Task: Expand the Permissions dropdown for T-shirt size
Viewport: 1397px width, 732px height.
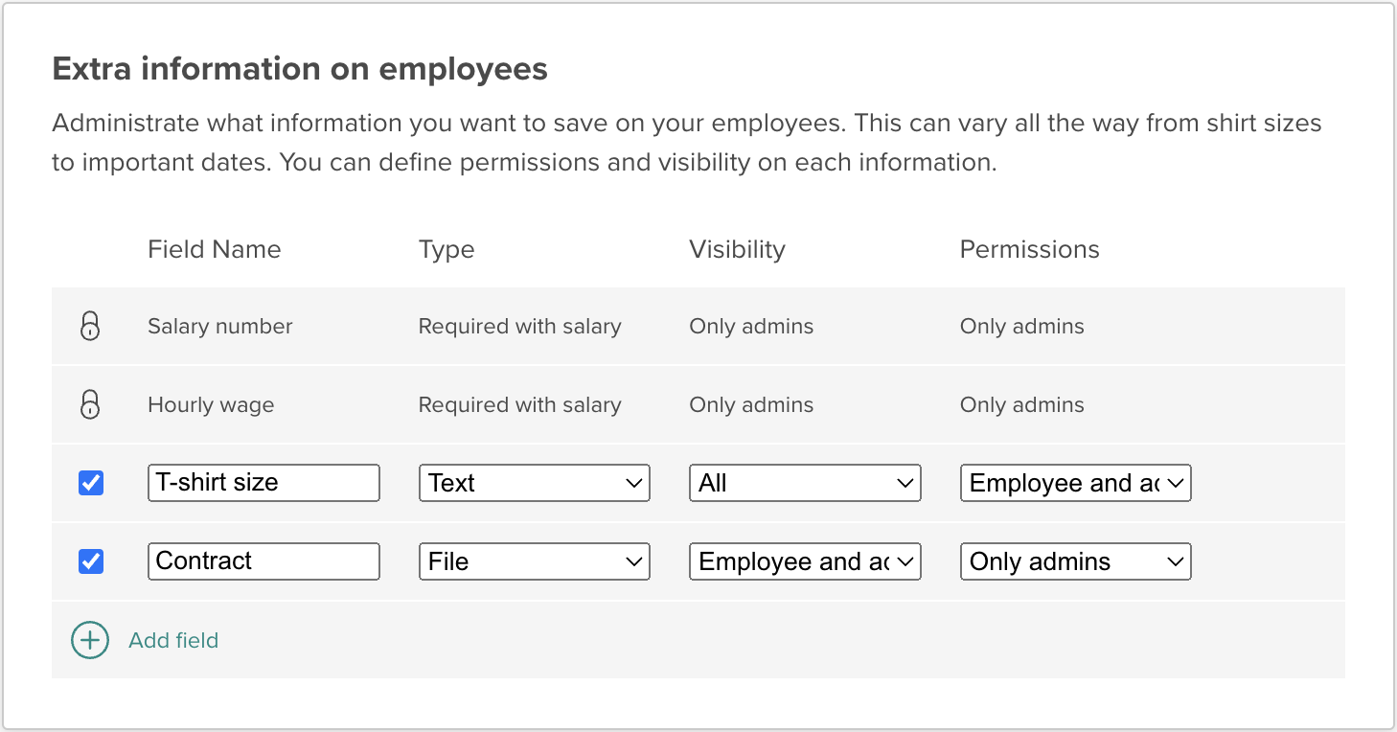Action: [1075, 483]
